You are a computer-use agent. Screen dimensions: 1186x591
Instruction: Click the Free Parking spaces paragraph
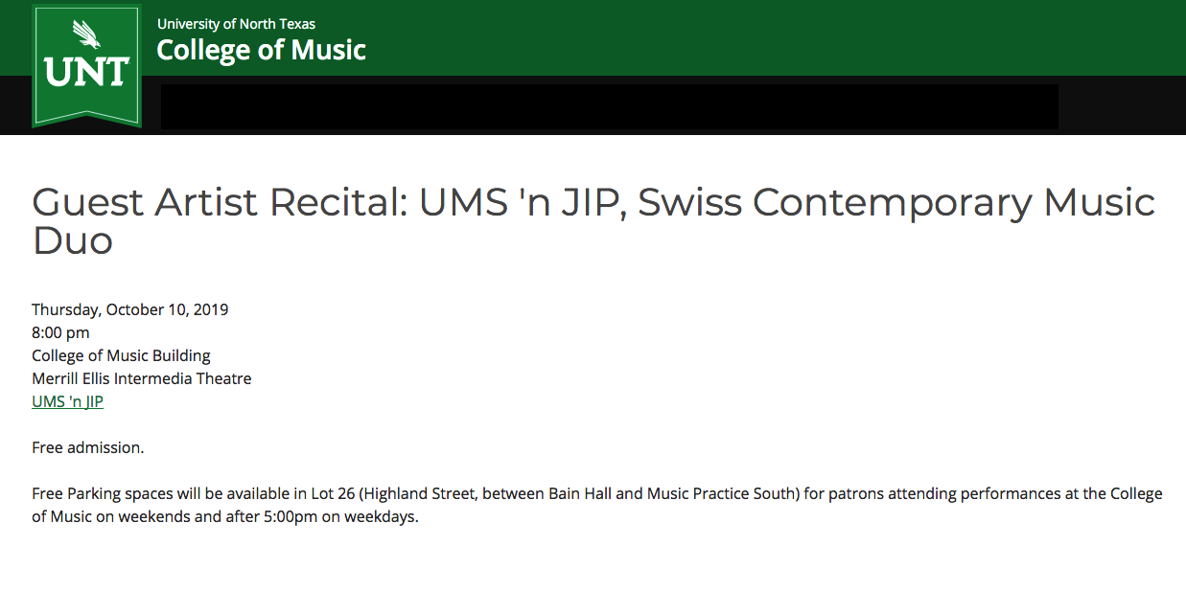(x=596, y=506)
